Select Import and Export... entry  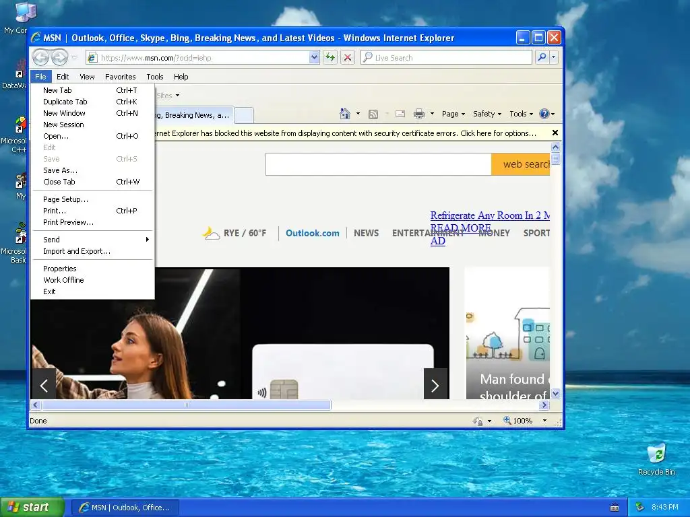[92, 251]
